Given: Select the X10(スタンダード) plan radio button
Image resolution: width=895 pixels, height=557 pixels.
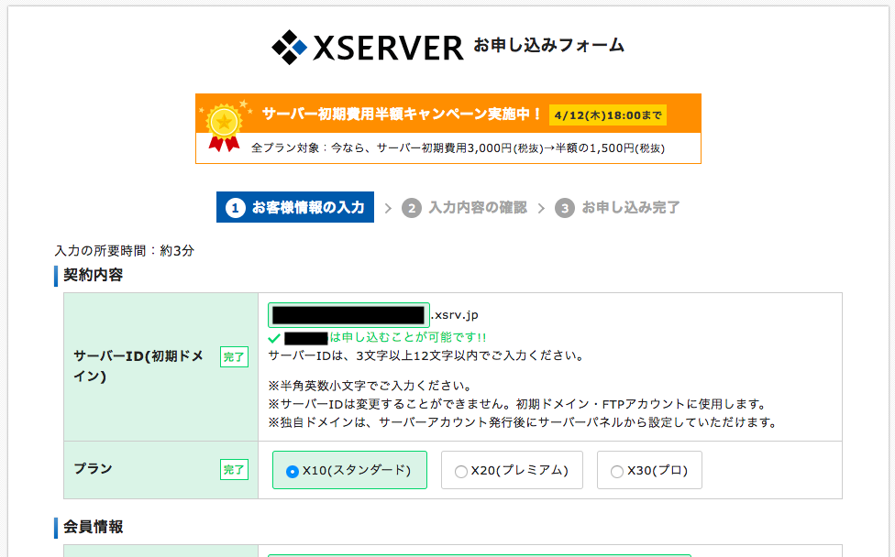Looking at the screenshot, I should point(293,472).
